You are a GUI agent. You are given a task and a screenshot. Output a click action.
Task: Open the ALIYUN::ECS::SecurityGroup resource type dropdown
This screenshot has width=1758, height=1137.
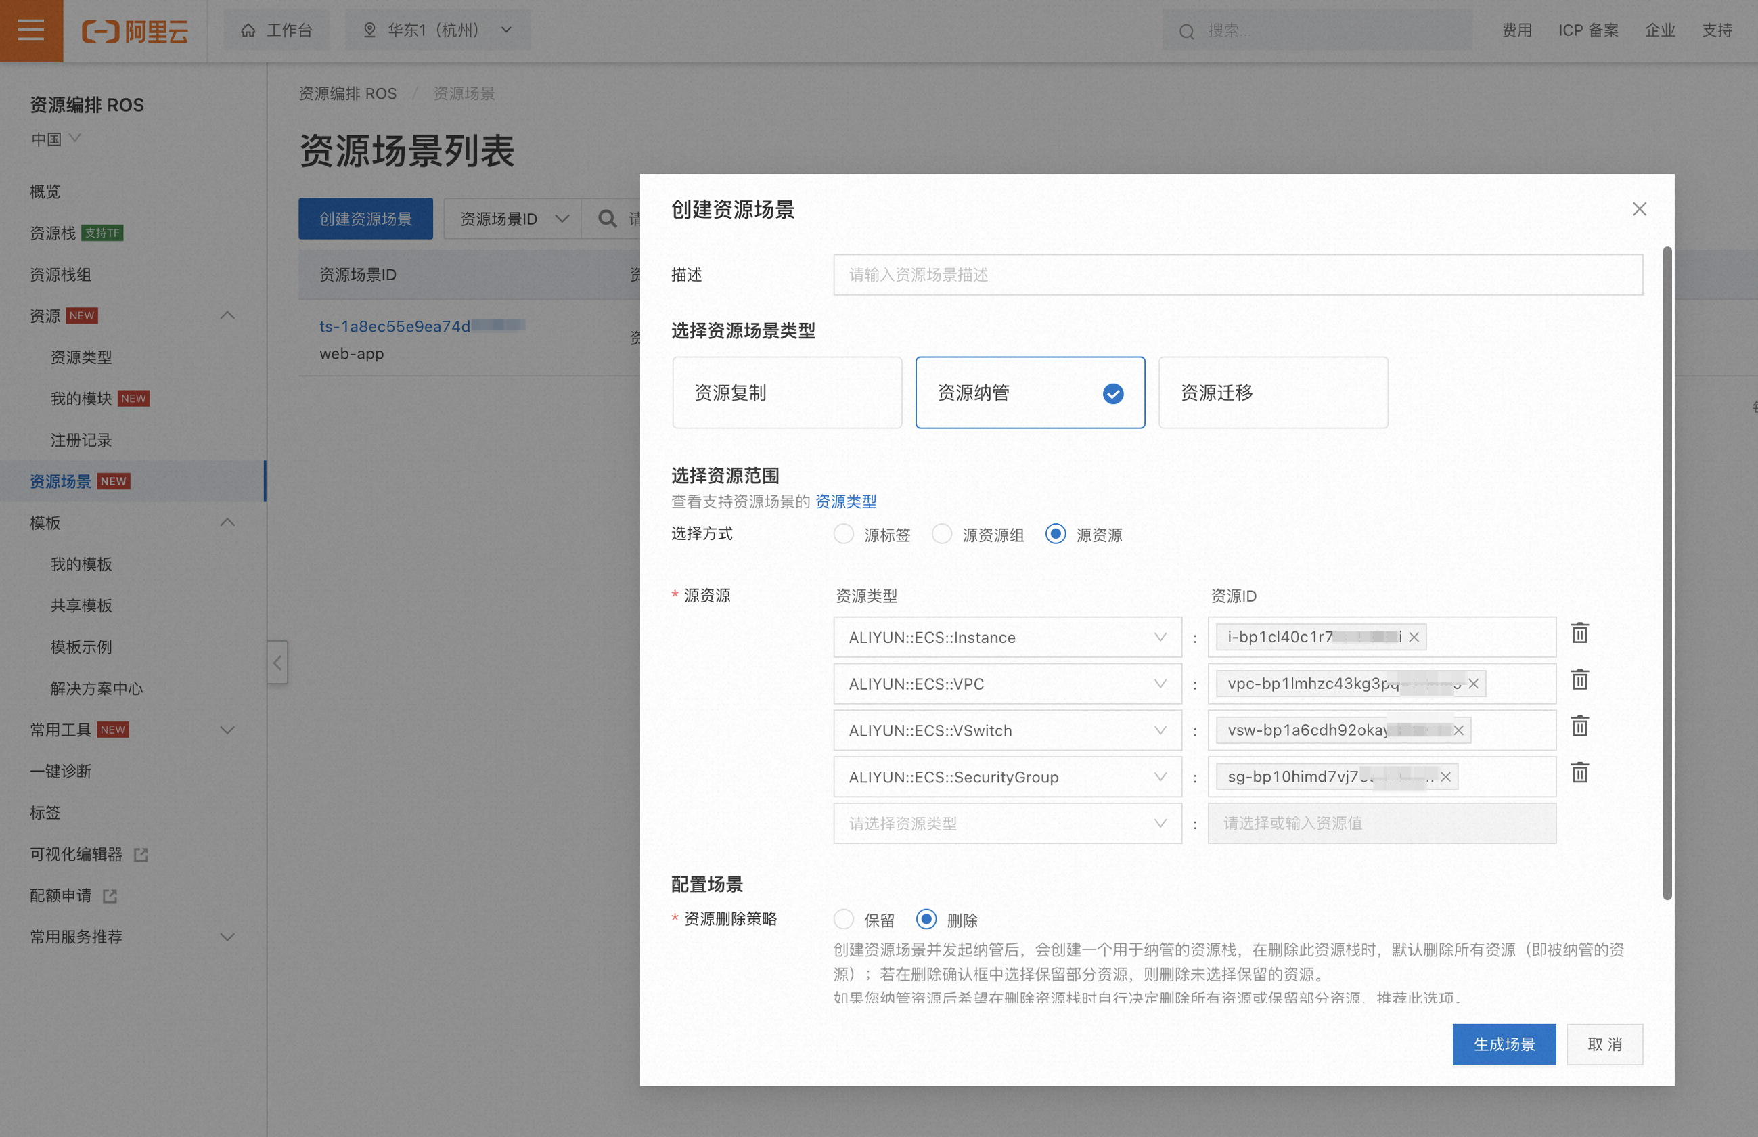(x=1008, y=777)
